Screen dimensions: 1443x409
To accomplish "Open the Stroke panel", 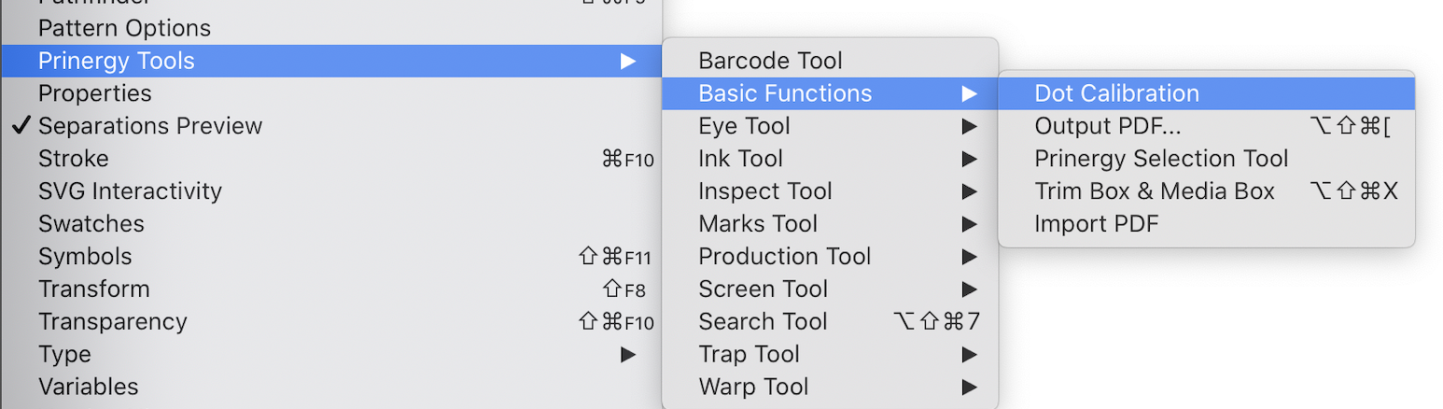I will coord(73,159).
